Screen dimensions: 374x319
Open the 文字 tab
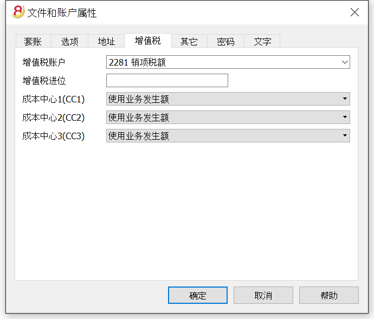coord(262,41)
